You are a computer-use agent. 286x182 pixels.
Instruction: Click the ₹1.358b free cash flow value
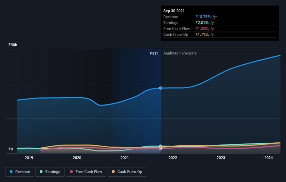[x=202, y=28]
